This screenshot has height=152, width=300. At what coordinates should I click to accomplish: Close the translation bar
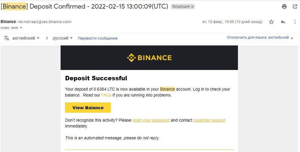292,38
